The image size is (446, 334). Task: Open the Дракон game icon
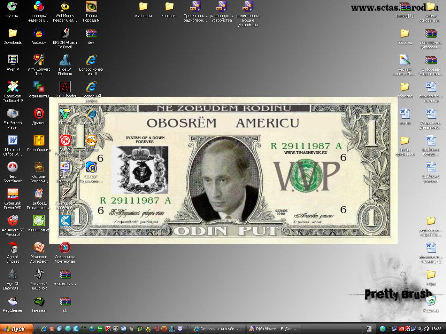pos(39,117)
